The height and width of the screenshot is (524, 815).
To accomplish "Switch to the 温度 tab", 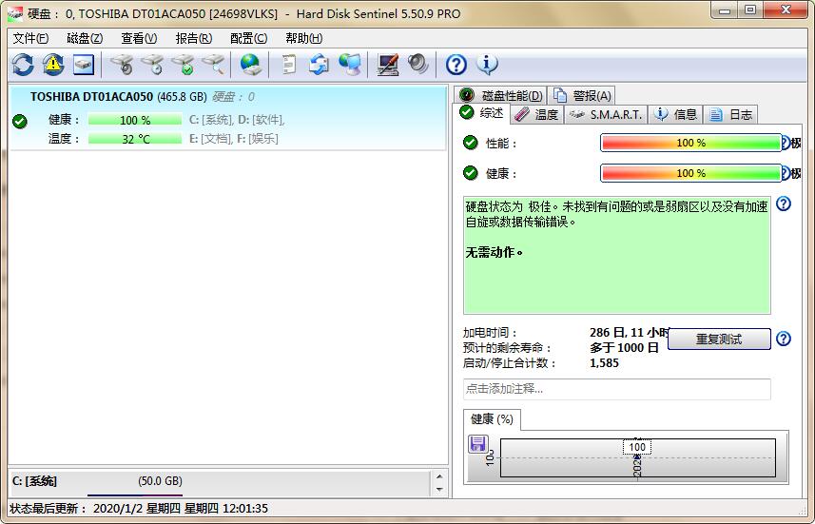I will tap(537, 114).
